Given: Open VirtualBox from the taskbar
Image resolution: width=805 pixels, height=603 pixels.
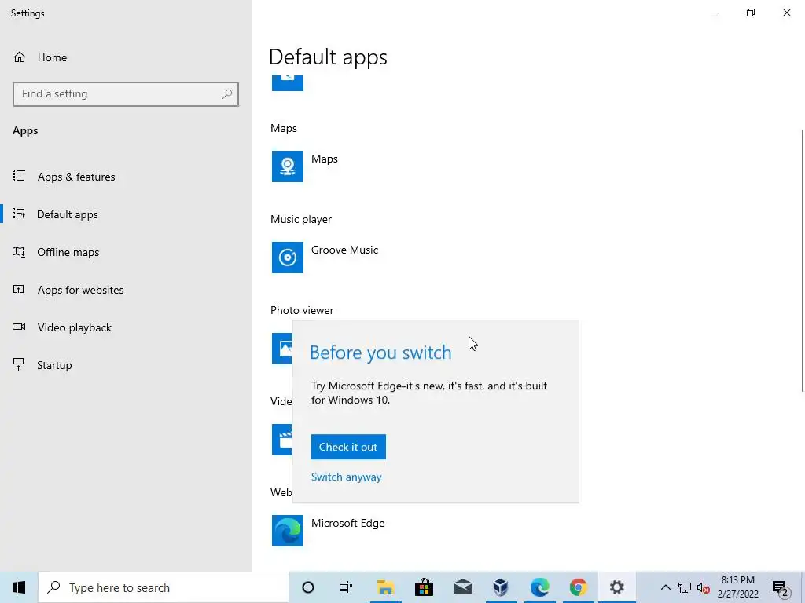Looking at the screenshot, I should [x=501, y=587].
